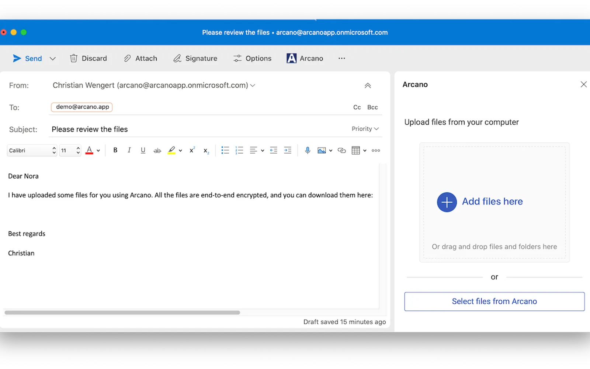Collapse the header fields with double chevron
590x369 pixels.
click(368, 85)
